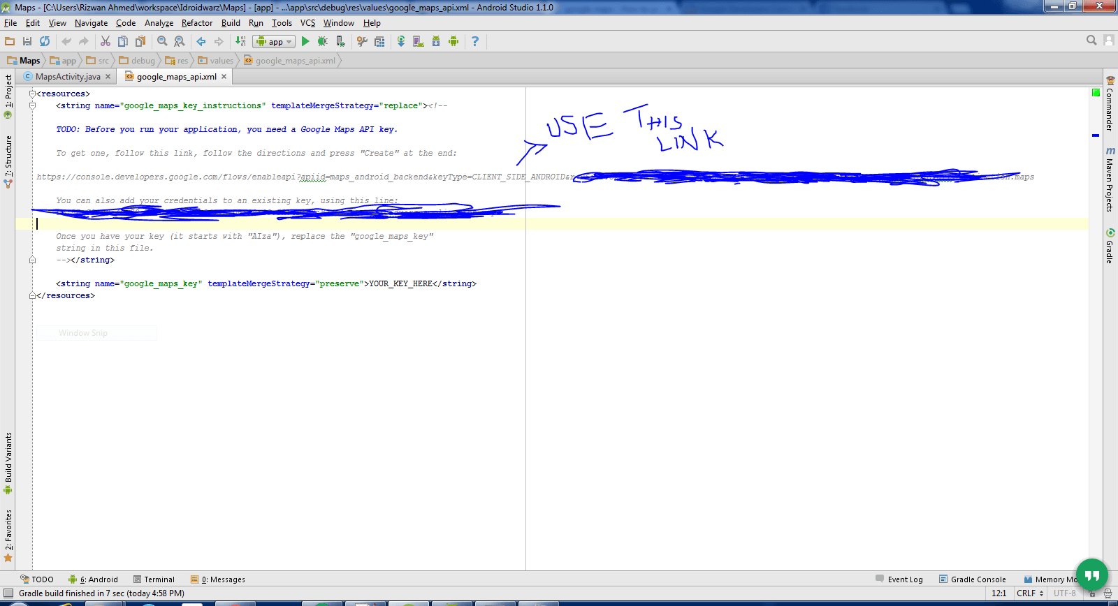The width and height of the screenshot is (1118, 606).
Task: Click Sync Project with Gradle Files icon
Action: (401, 41)
